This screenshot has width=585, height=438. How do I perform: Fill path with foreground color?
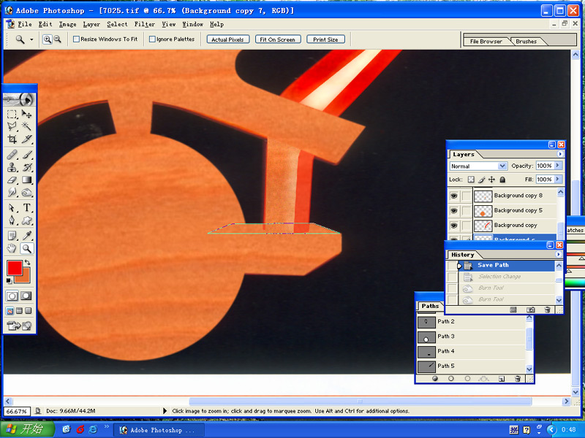pyautogui.click(x=435, y=379)
